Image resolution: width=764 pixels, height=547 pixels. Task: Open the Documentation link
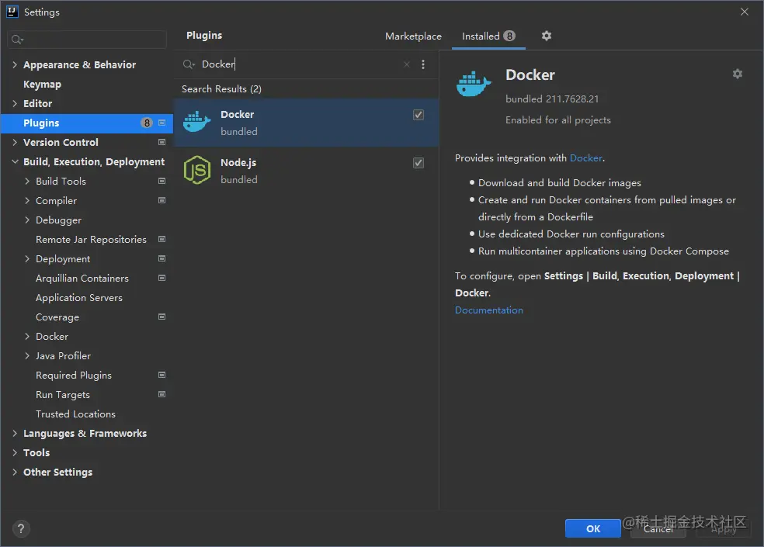[x=488, y=310]
